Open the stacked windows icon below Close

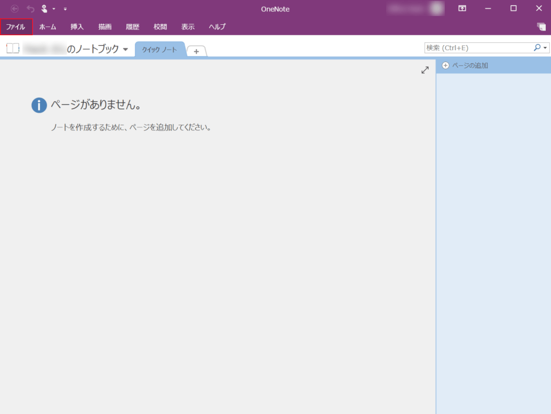tap(541, 27)
